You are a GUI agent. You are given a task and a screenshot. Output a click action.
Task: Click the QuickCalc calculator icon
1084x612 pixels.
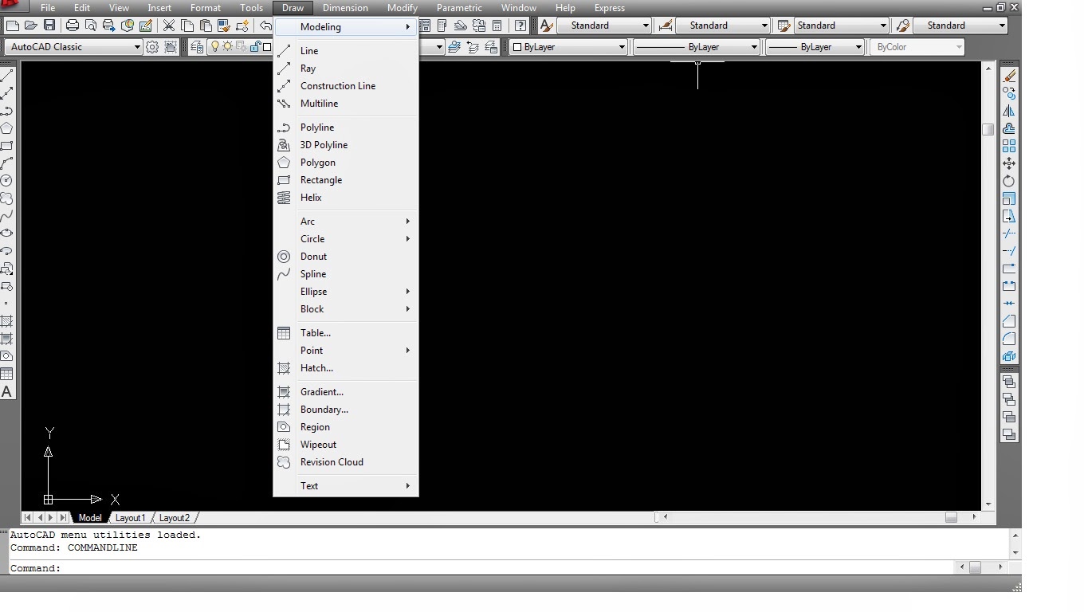click(497, 25)
